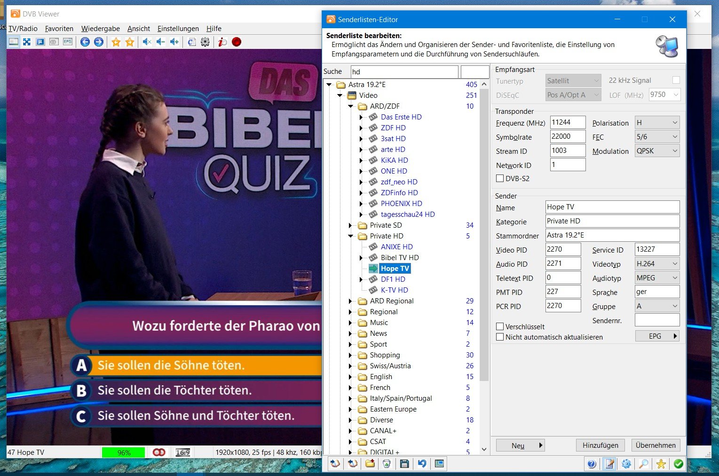Open the EPG window from the toolbar
The width and height of the screenshot is (719, 476).
68,42
